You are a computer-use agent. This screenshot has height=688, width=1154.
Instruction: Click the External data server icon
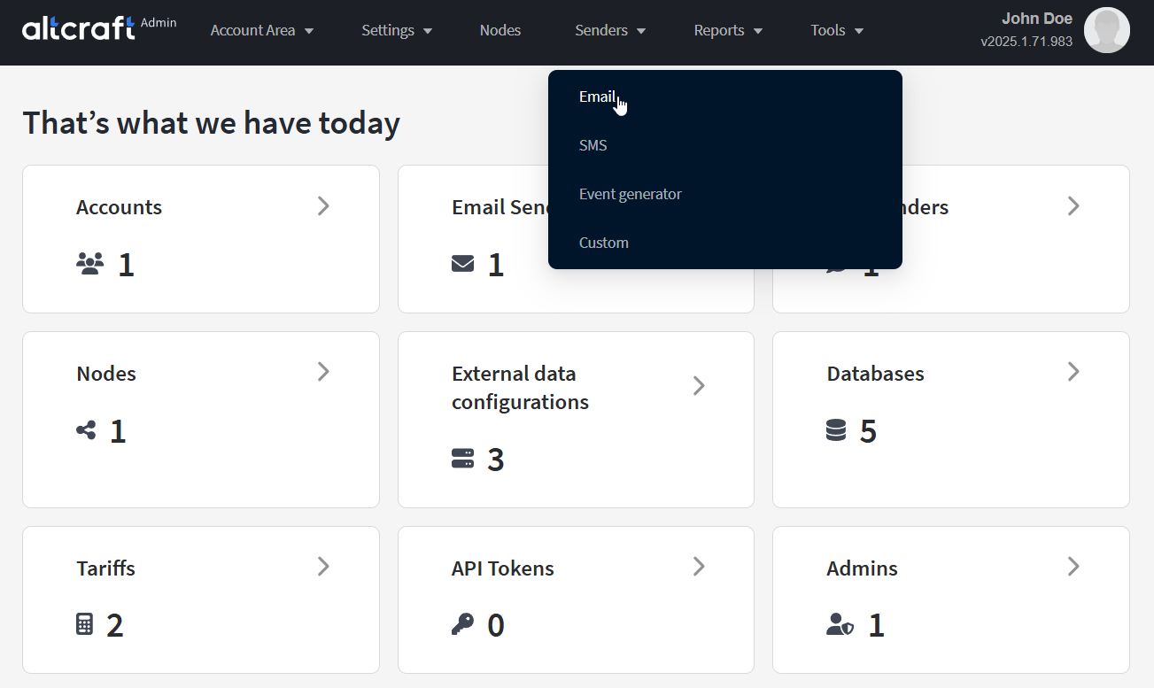(462, 459)
